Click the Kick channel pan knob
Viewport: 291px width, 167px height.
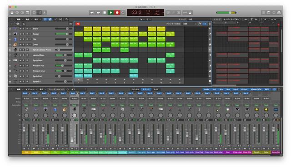pyautogui.click(x=26, y=115)
